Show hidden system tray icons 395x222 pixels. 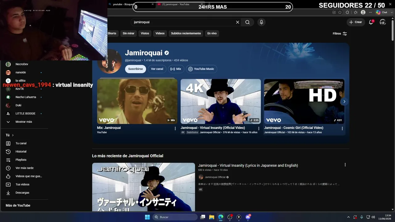[348, 217]
